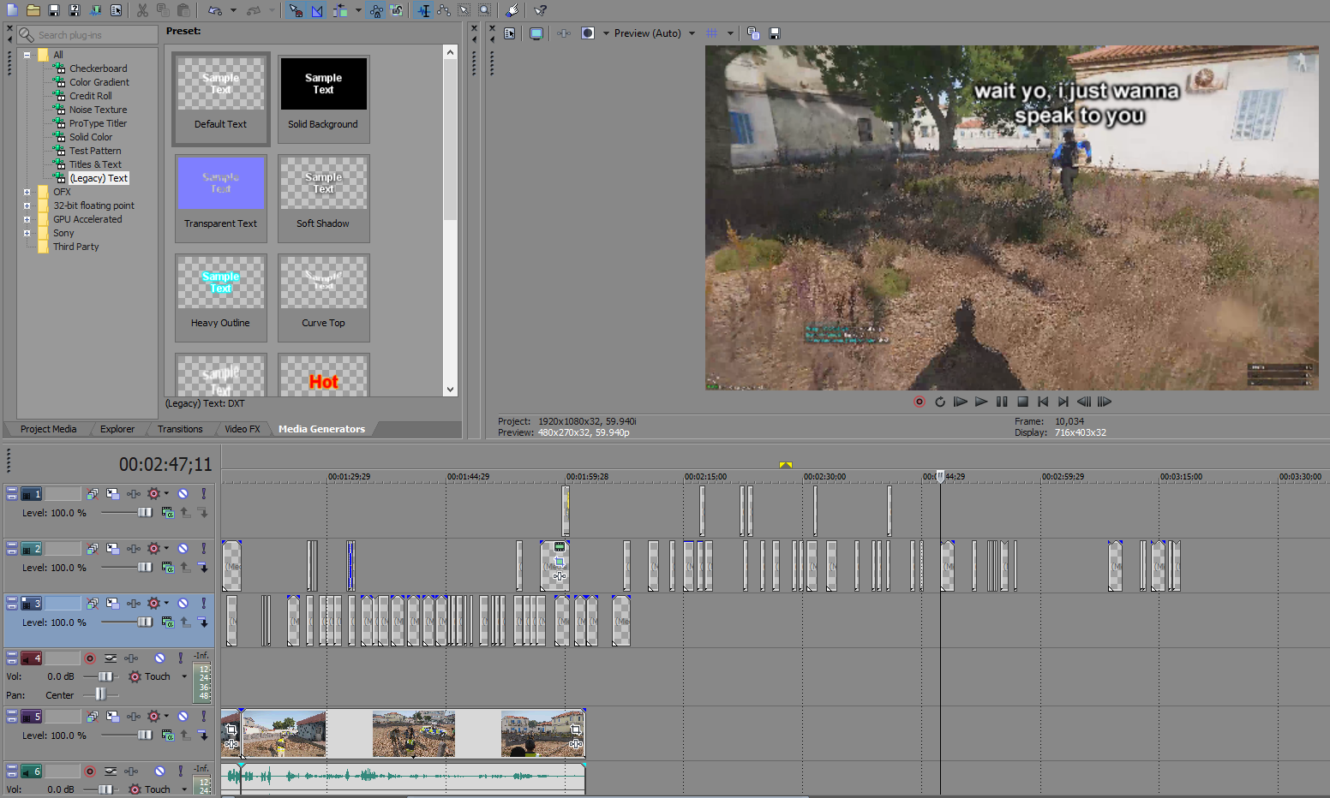This screenshot has height=798, width=1330.
Task: Expand the OFX folder in plug-in tree
Action: pos(27,192)
